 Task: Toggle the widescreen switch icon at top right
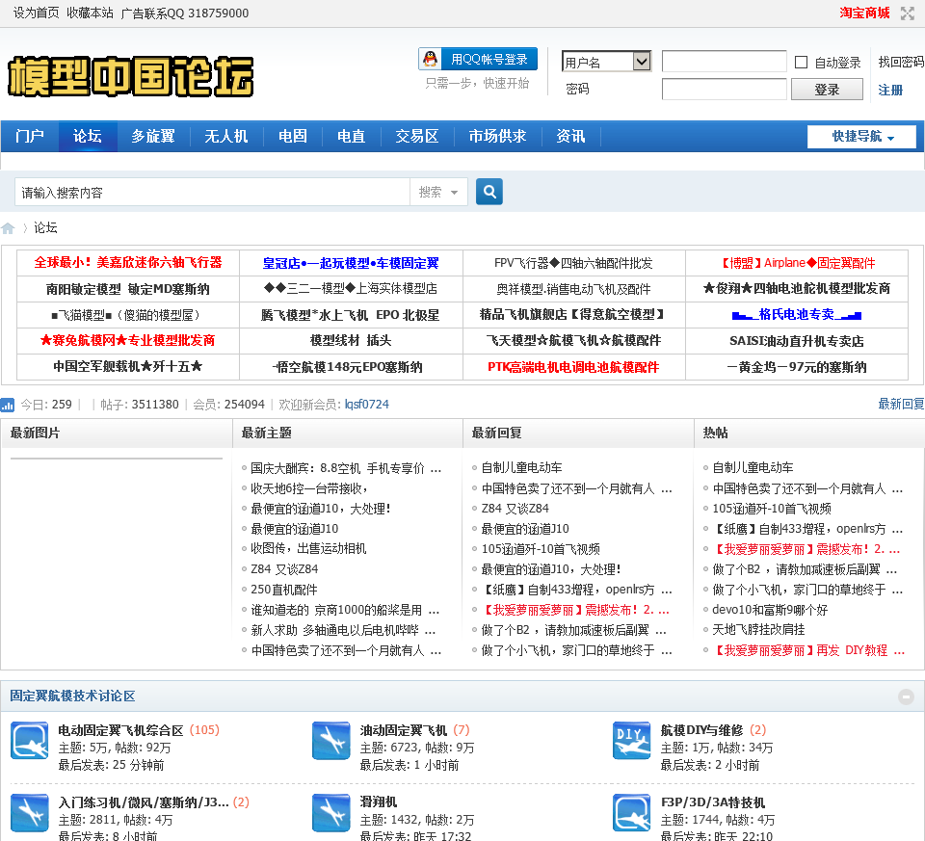click(908, 13)
